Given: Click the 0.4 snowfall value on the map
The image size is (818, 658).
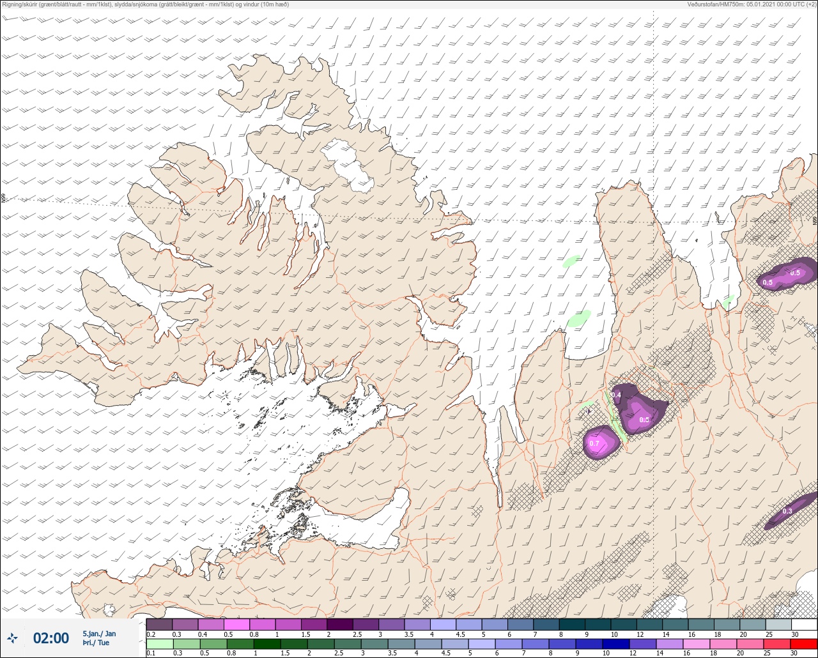Looking at the screenshot, I should [x=617, y=395].
